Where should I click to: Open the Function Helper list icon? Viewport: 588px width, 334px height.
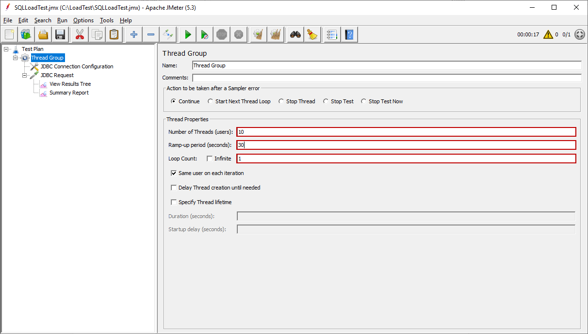[332, 34]
